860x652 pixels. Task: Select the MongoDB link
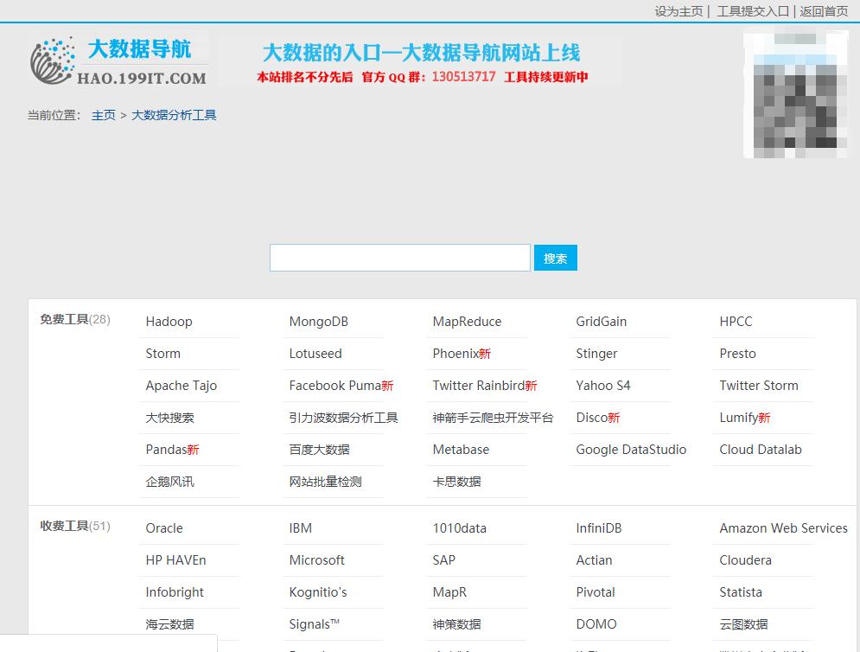coord(316,321)
